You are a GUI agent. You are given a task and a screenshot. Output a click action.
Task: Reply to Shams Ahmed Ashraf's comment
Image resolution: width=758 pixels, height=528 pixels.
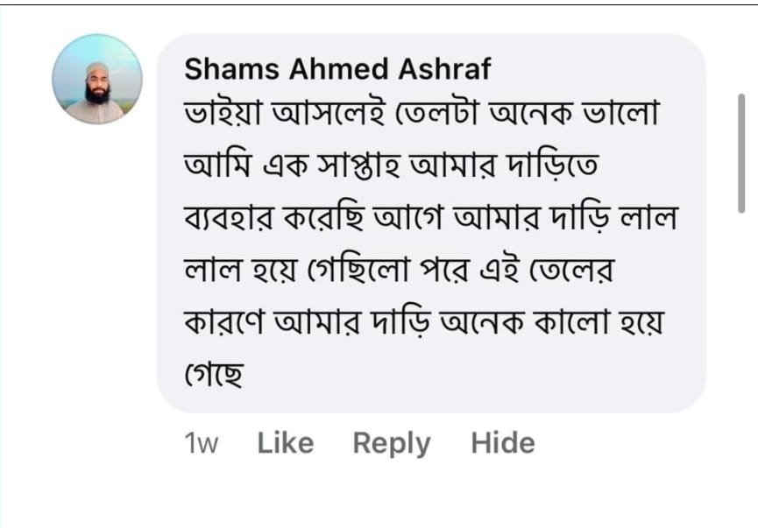(392, 443)
